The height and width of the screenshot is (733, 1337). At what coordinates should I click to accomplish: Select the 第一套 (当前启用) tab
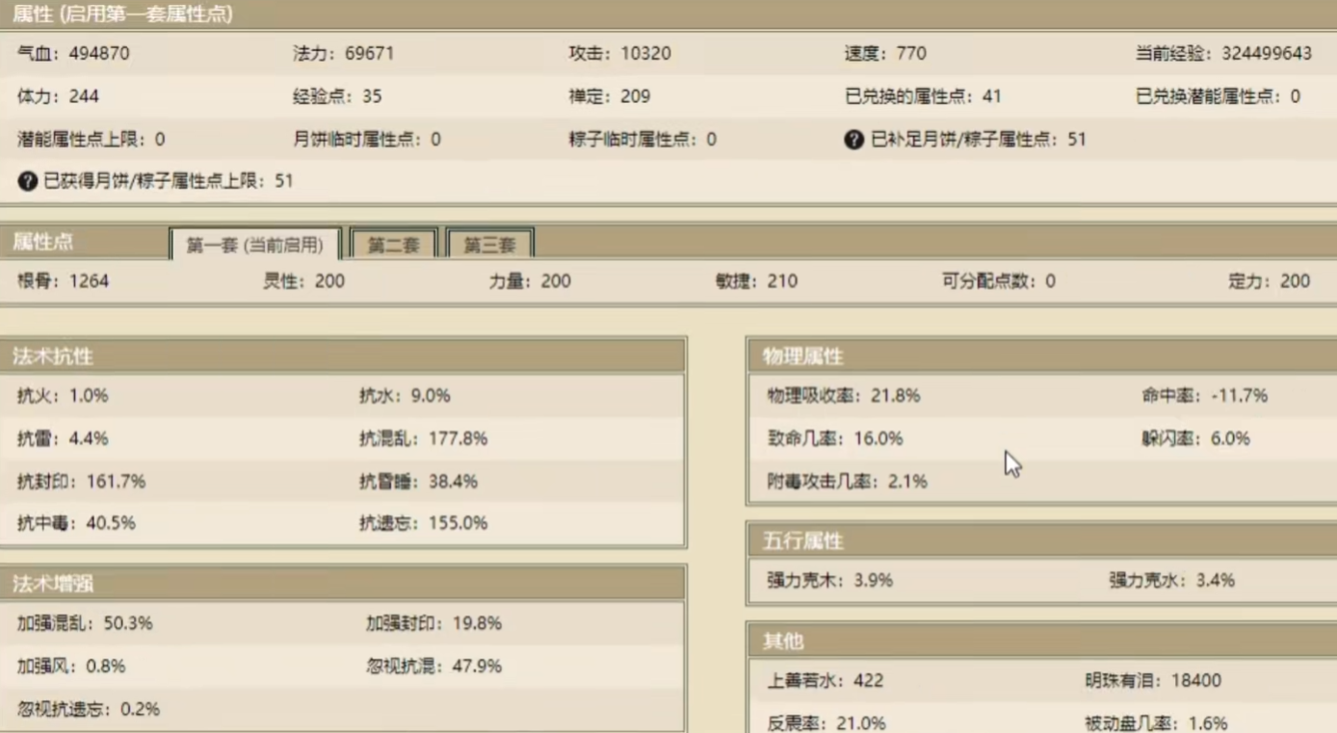(x=255, y=245)
